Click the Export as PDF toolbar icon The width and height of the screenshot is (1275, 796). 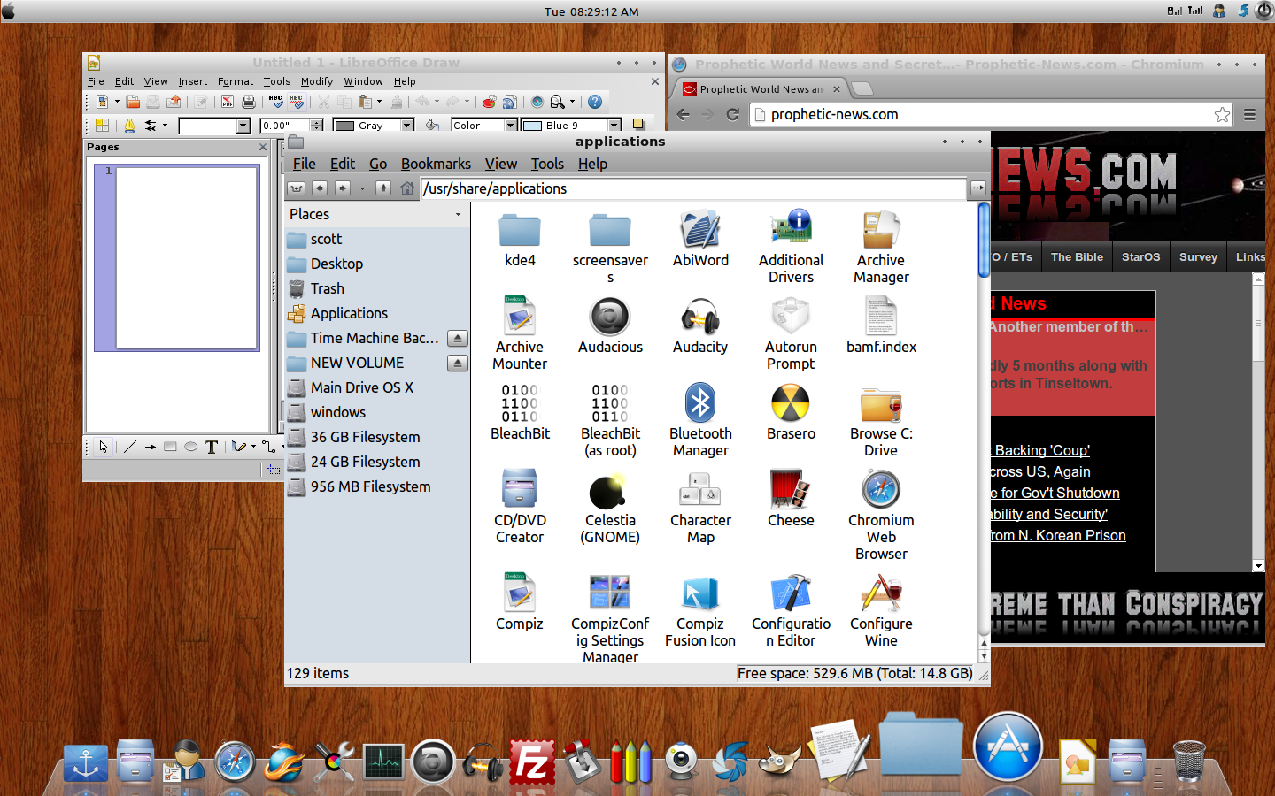point(228,102)
